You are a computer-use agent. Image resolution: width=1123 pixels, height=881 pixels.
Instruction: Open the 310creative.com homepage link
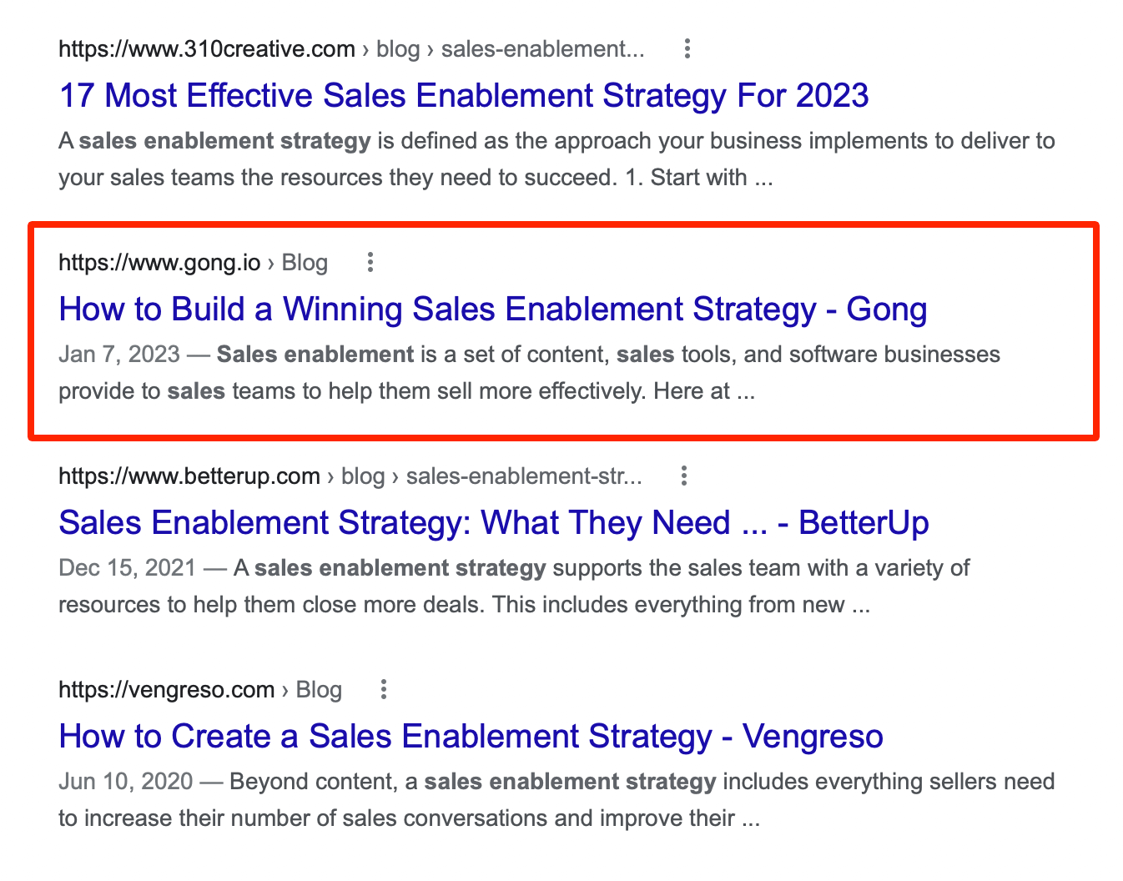[206, 48]
